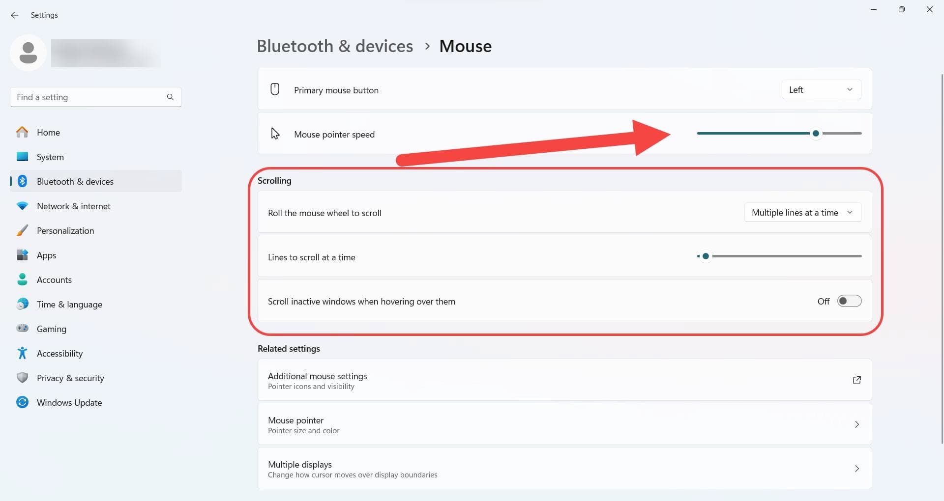Click the Windows Update sync icon

pos(22,402)
